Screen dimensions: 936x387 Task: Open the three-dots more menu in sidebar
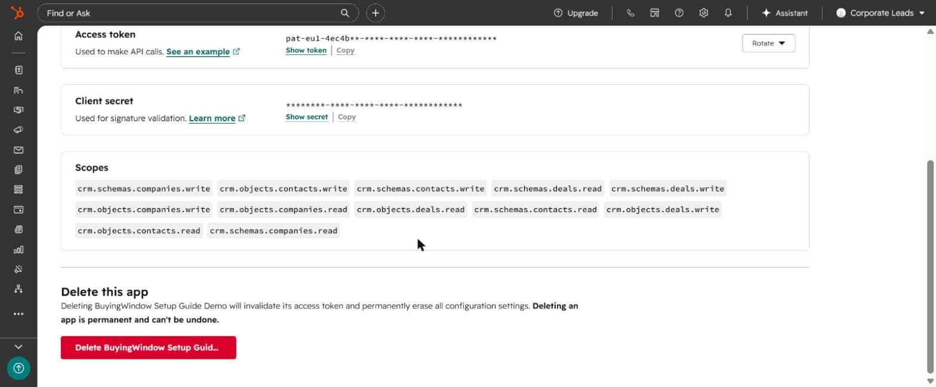[x=19, y=314]
